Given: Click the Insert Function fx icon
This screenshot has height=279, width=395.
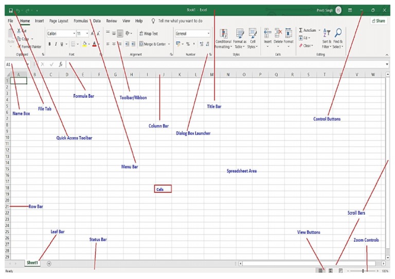Looking at the screenshot, I should tap(60, 64).
